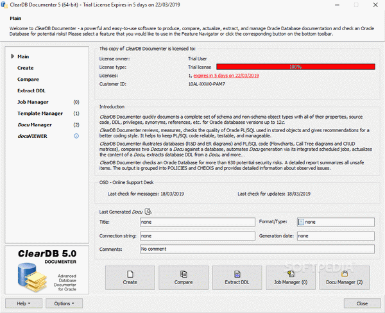
Task: Click the Job Manager count (0)
Action: click(x=76, y=102)
